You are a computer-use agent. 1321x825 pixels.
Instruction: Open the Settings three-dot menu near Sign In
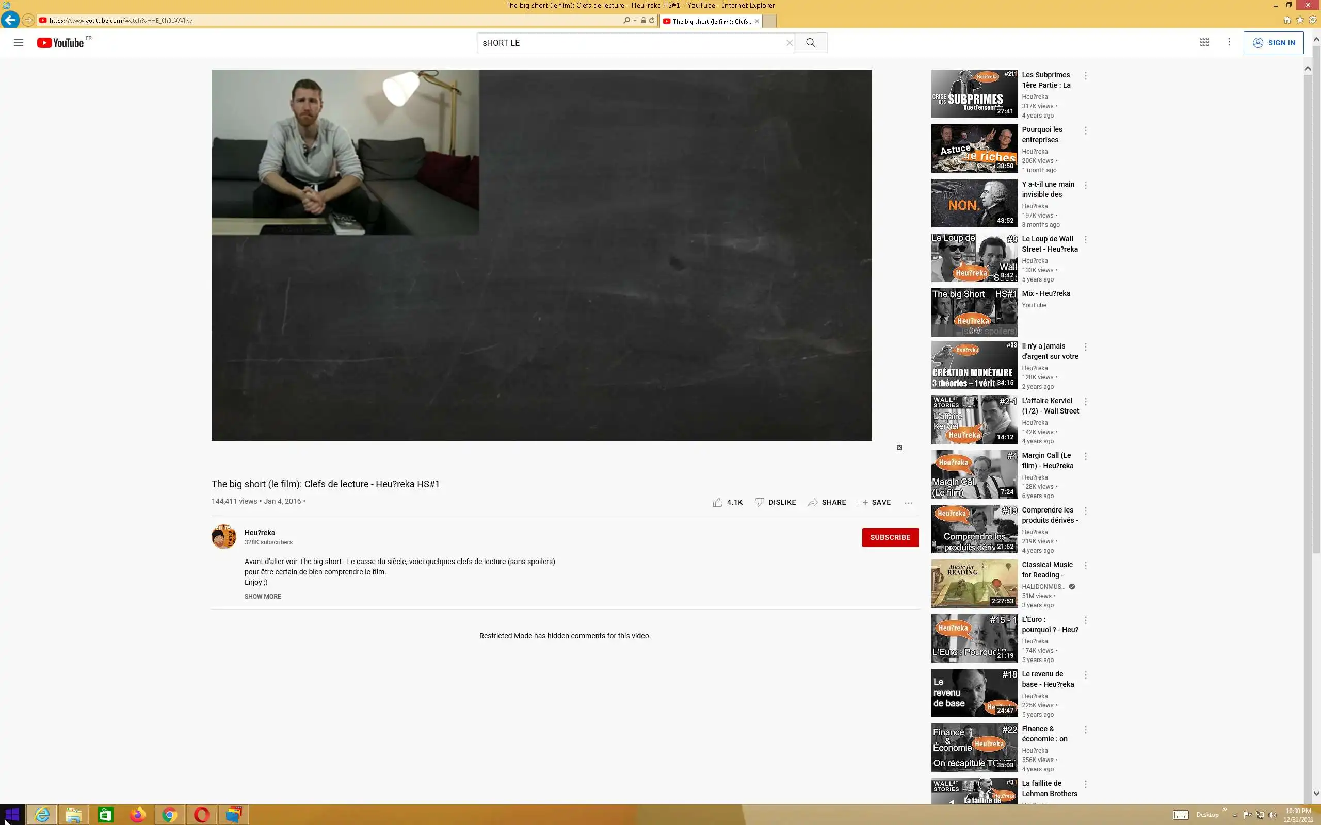pos(1229,42)
